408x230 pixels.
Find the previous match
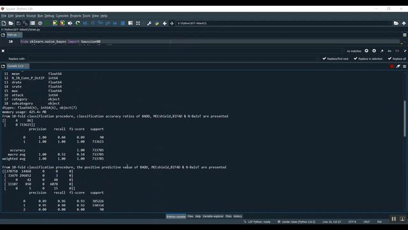(367, 51)
